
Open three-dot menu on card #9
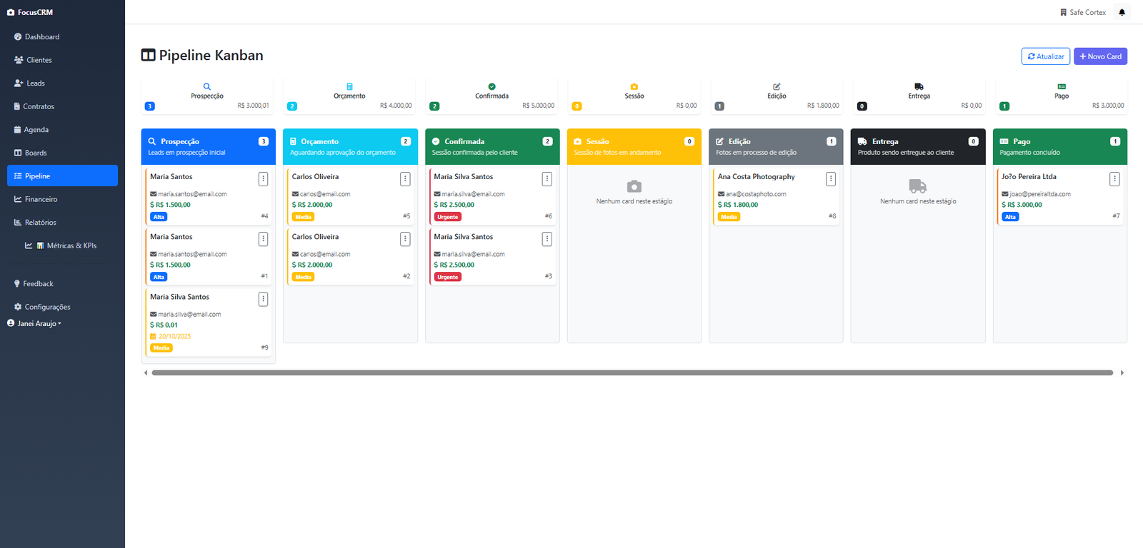coord(263,300)
